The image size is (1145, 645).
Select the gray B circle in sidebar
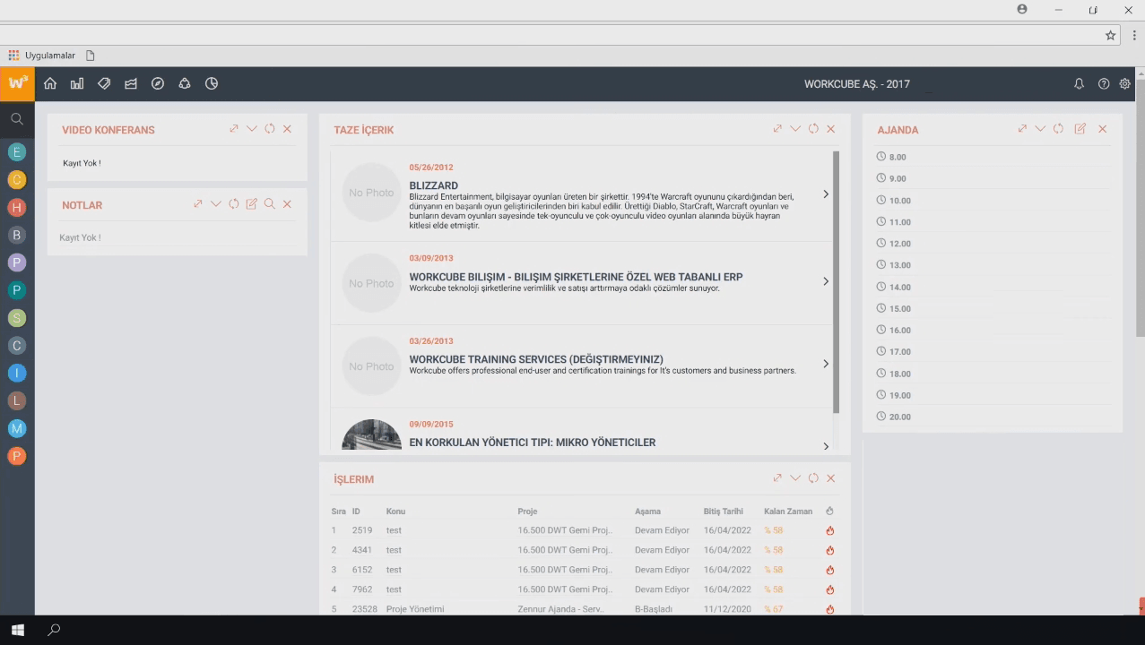(16, 235)
